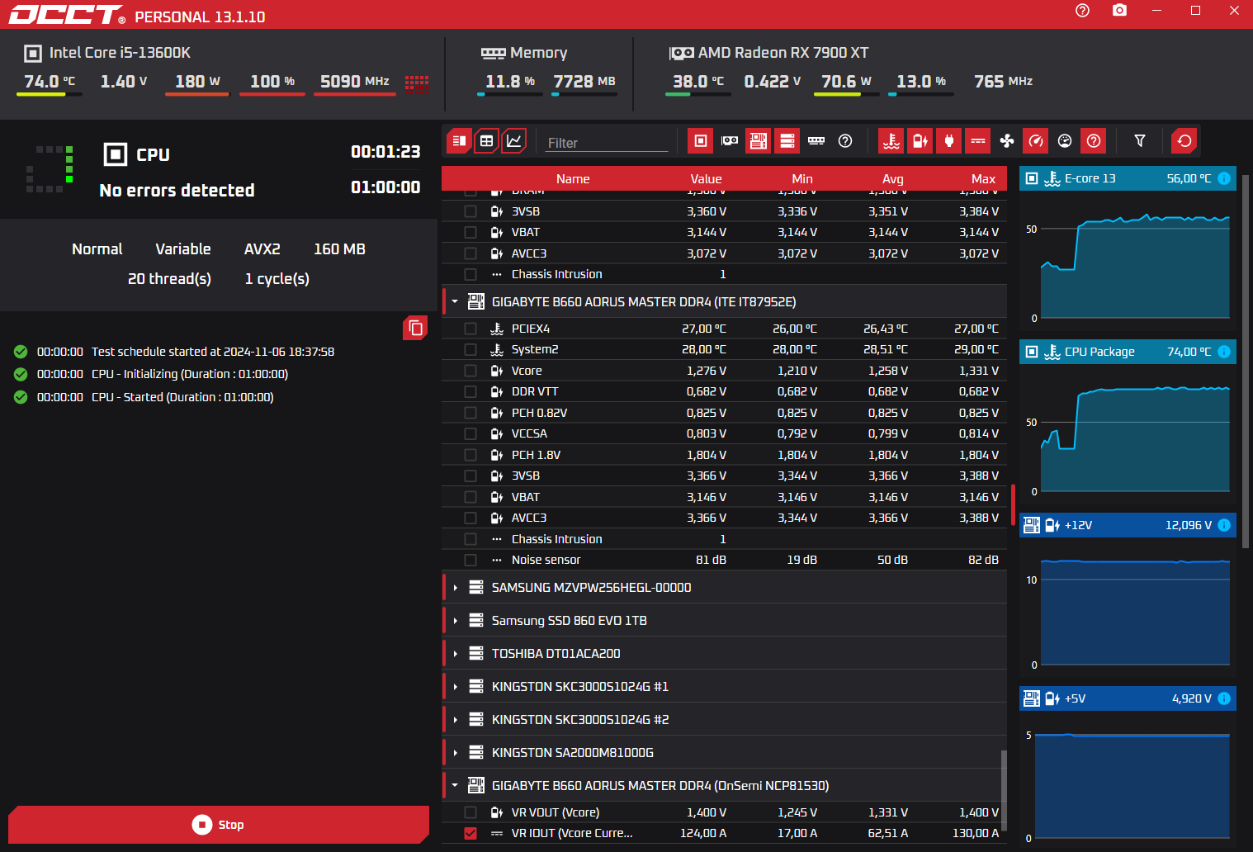
Task: Click the funnel filter icon
Action: click(x=1140, y=141)
